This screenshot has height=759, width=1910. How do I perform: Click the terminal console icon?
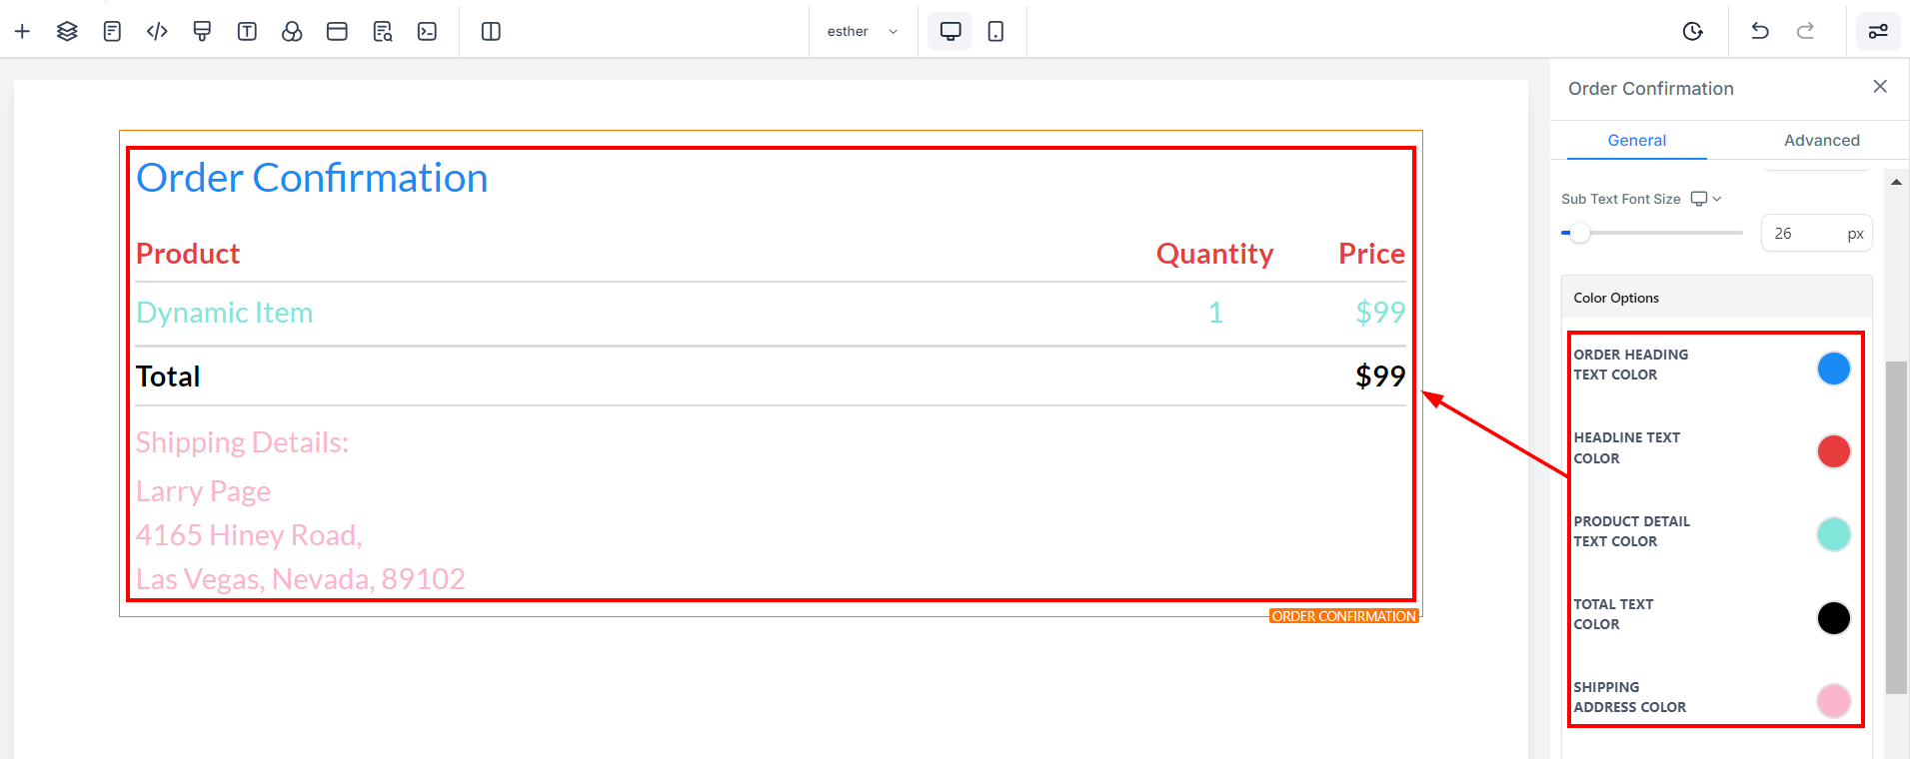click(x=427, y=32)
